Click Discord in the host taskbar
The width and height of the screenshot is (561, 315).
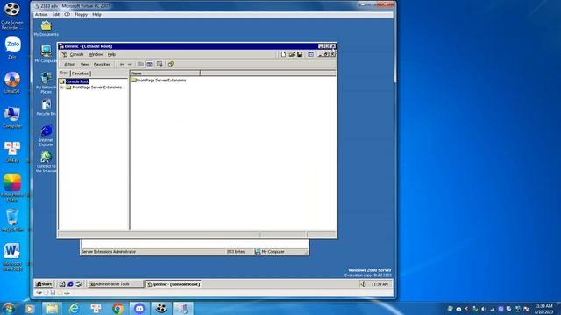(x=139, y=309)
